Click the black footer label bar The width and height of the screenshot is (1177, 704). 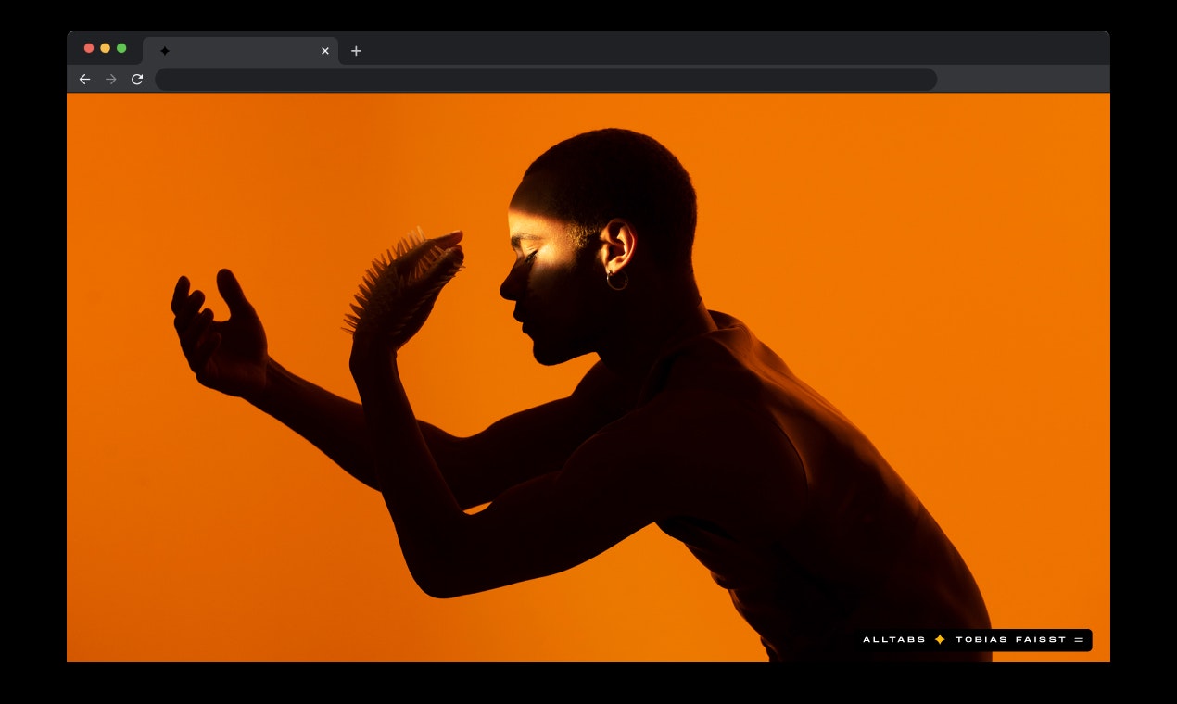[x=973, y=639]
